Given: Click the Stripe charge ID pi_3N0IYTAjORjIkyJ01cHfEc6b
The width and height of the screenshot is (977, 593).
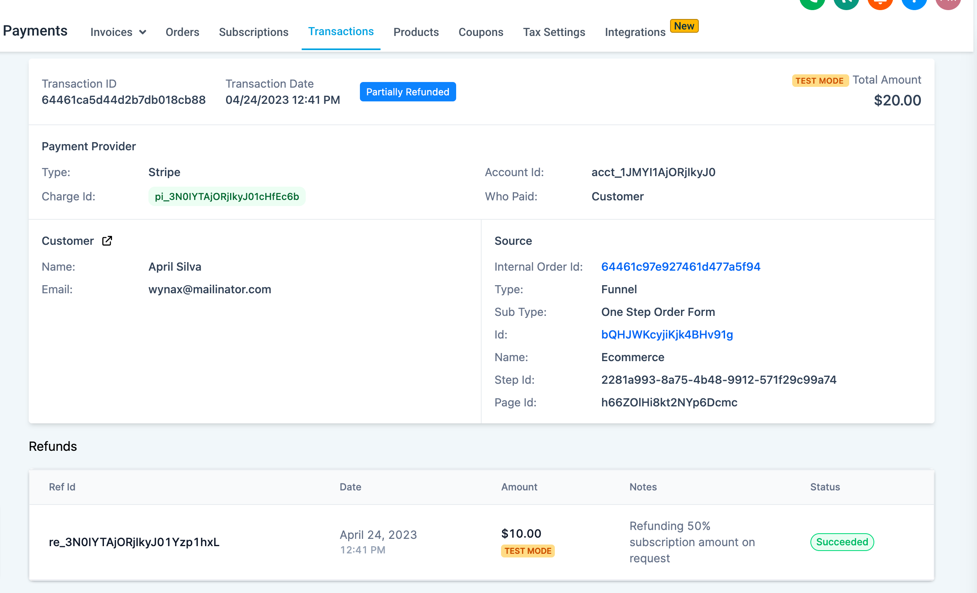Looking at the screenshot, I should click(x=227, y=197).
